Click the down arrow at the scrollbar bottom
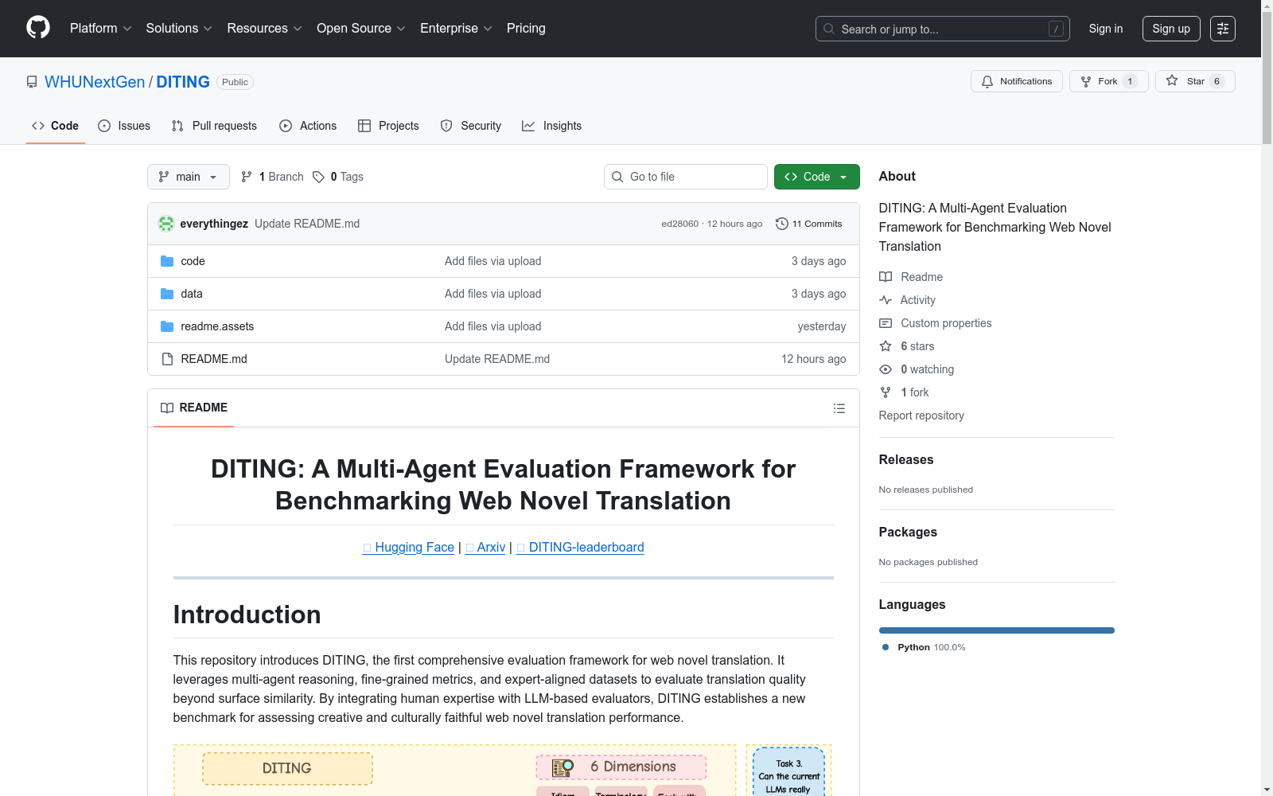 click(x=1267, y=790)
